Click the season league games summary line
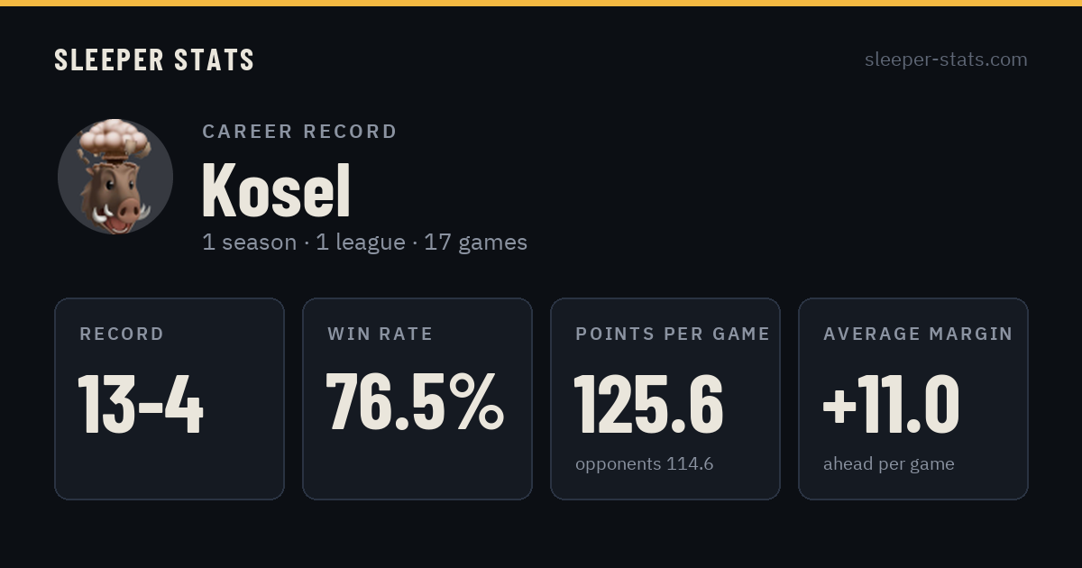Screen dimensions: 1082x568 point(364,243)
